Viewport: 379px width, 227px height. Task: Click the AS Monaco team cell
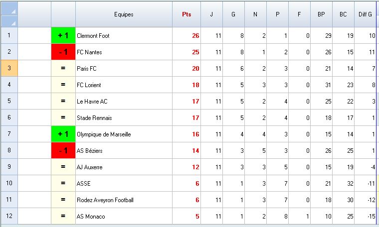[x=124, y=216]
